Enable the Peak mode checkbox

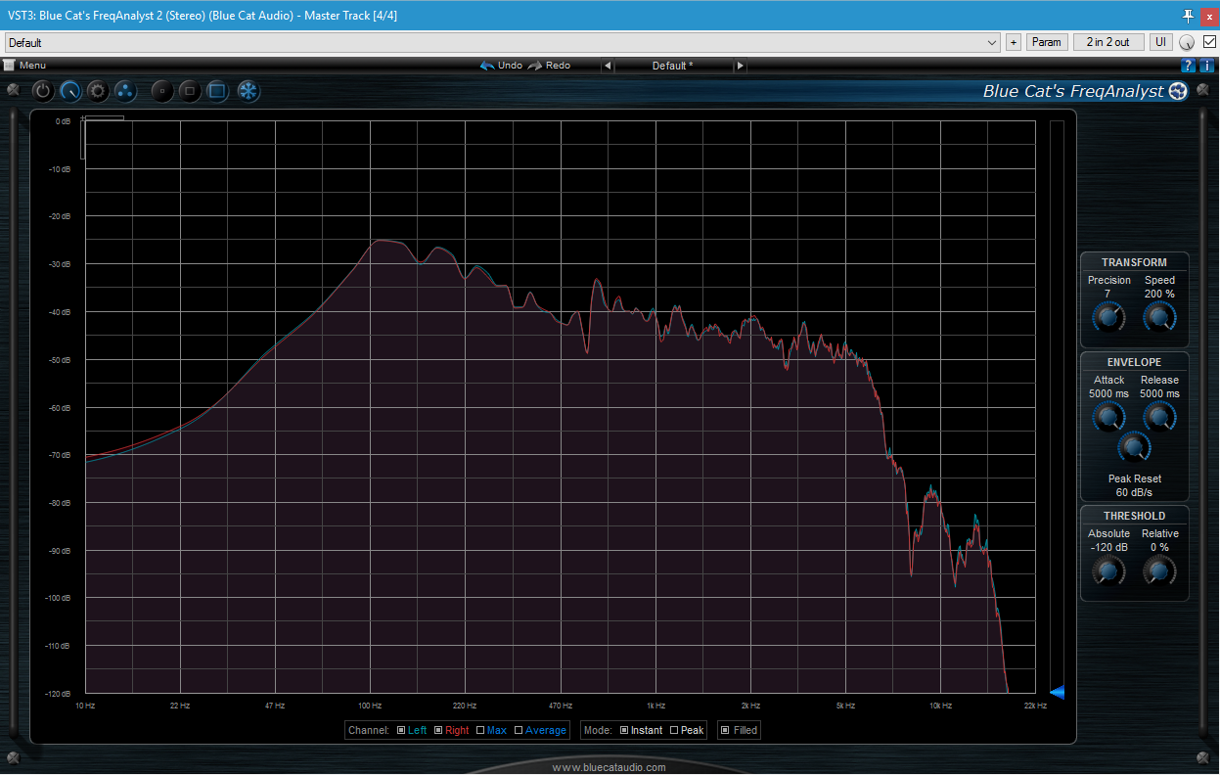click(674, 730)
